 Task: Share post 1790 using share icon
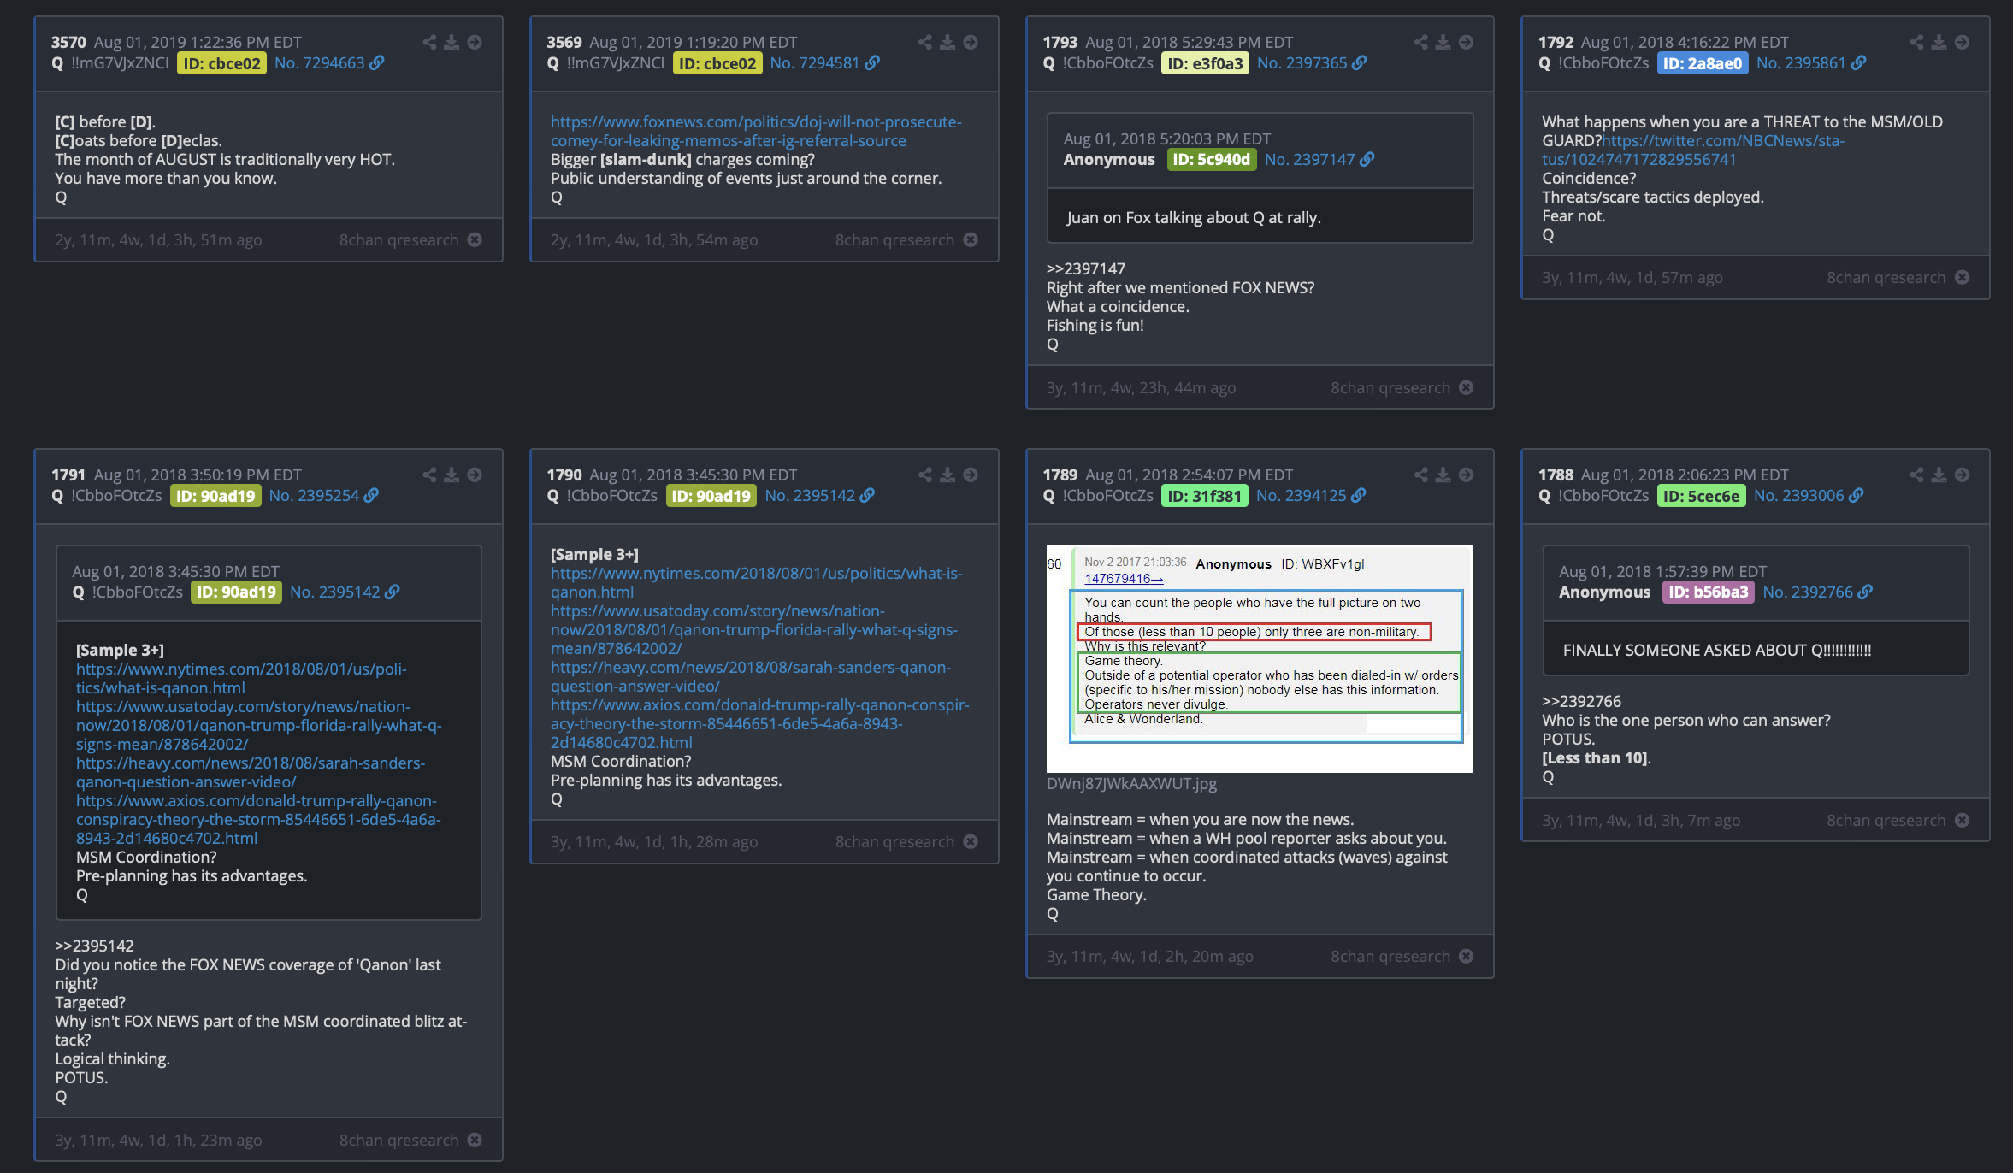(x=925, y=475)
